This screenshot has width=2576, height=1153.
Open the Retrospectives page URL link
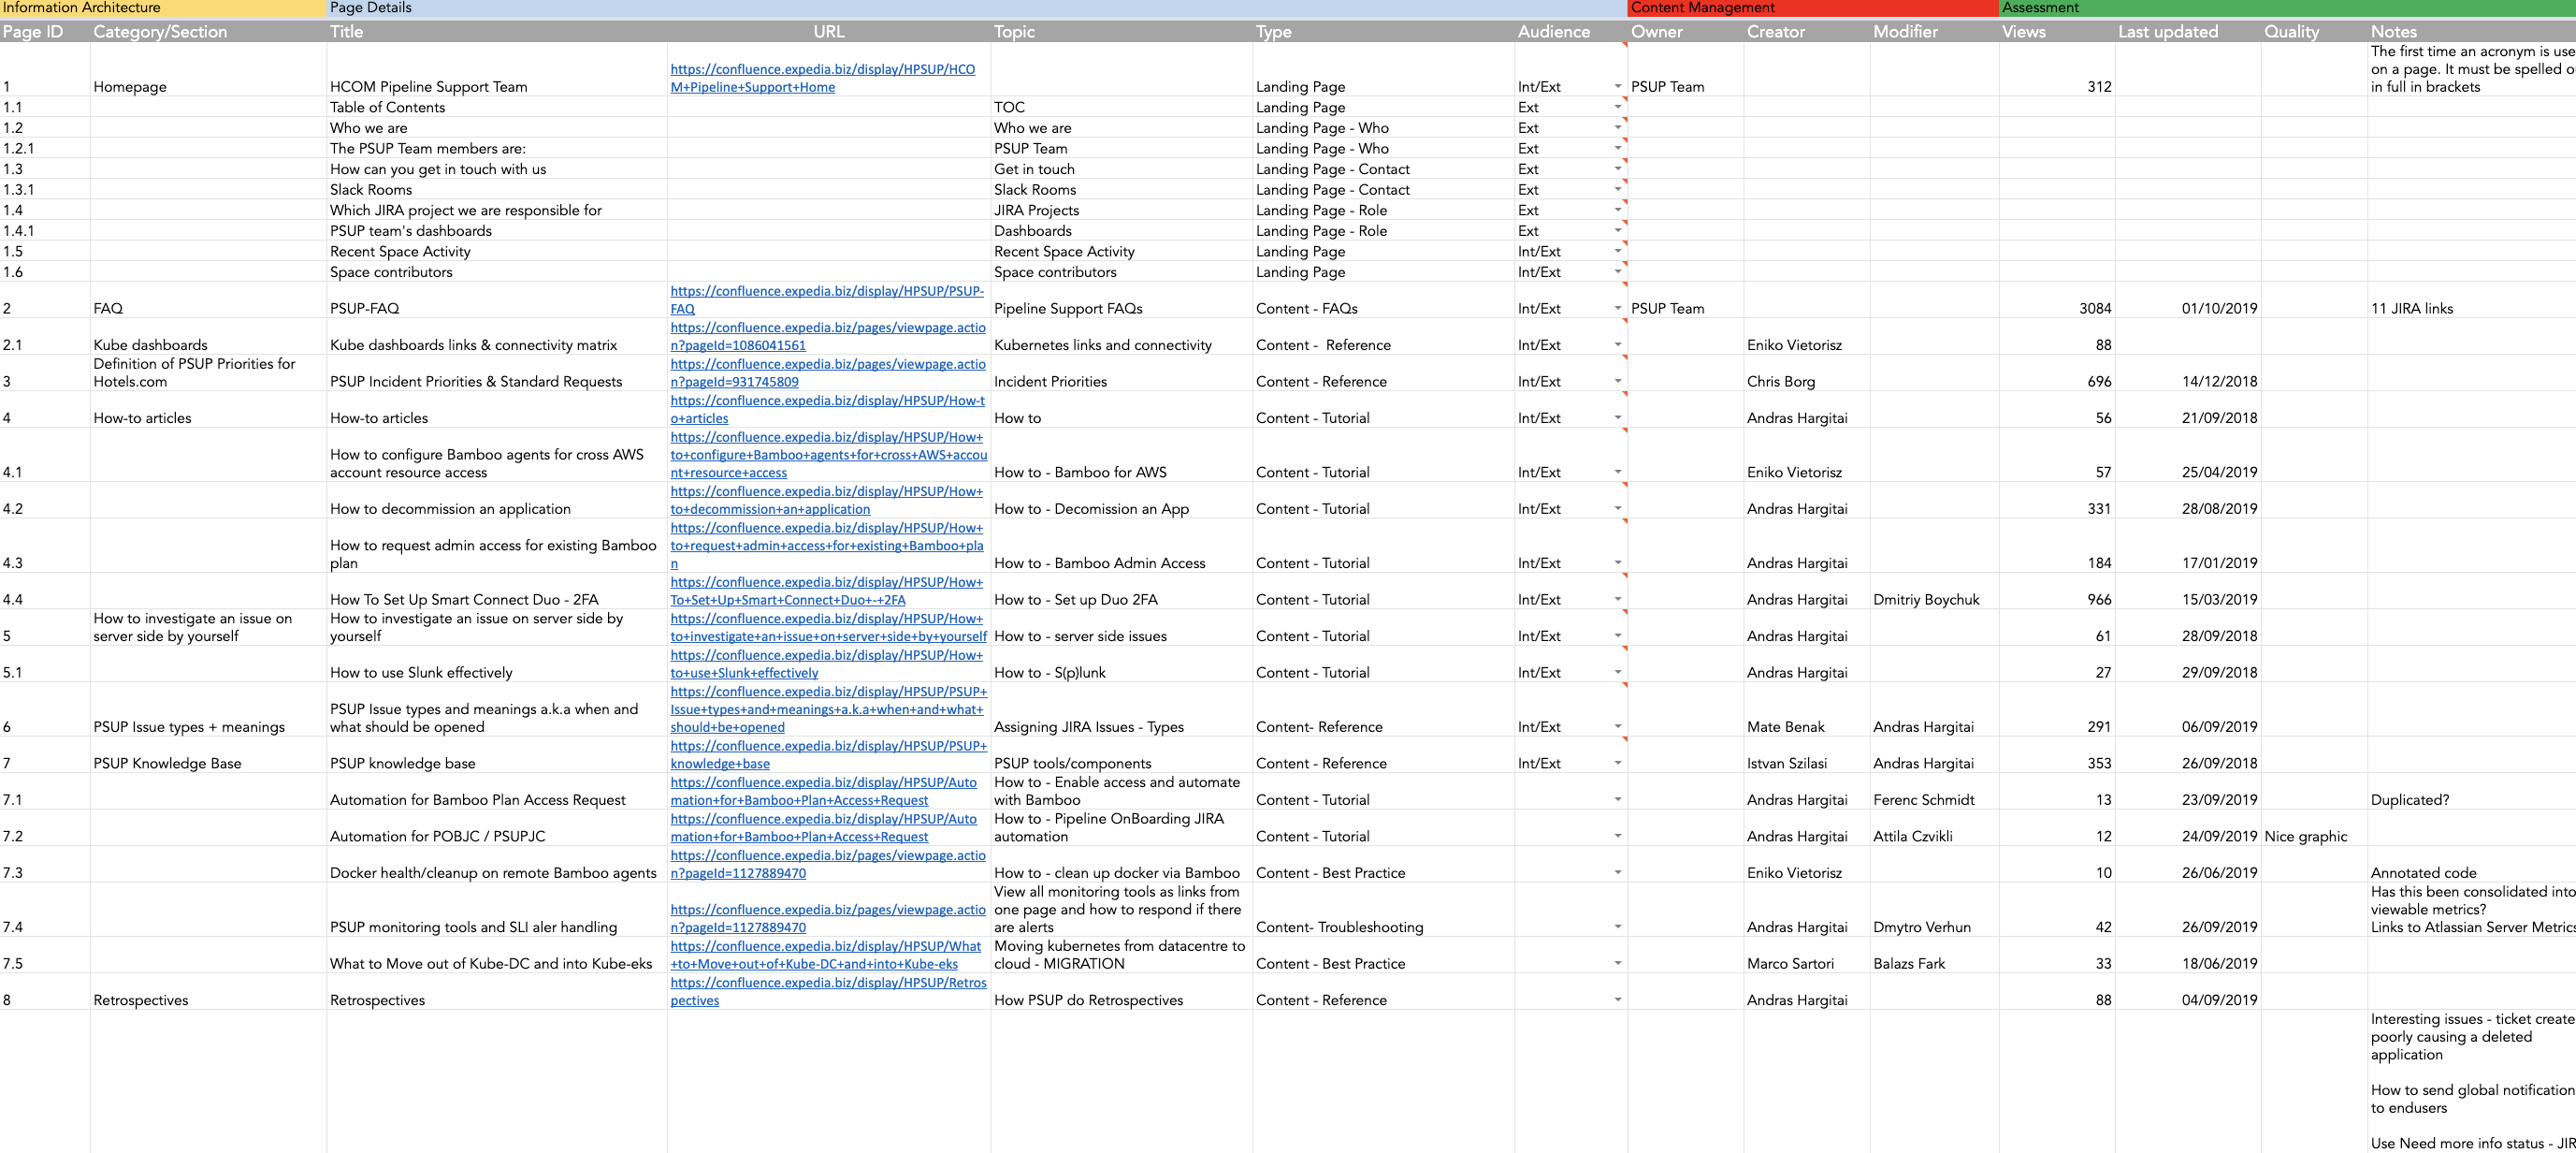click(x=827, y=983)
